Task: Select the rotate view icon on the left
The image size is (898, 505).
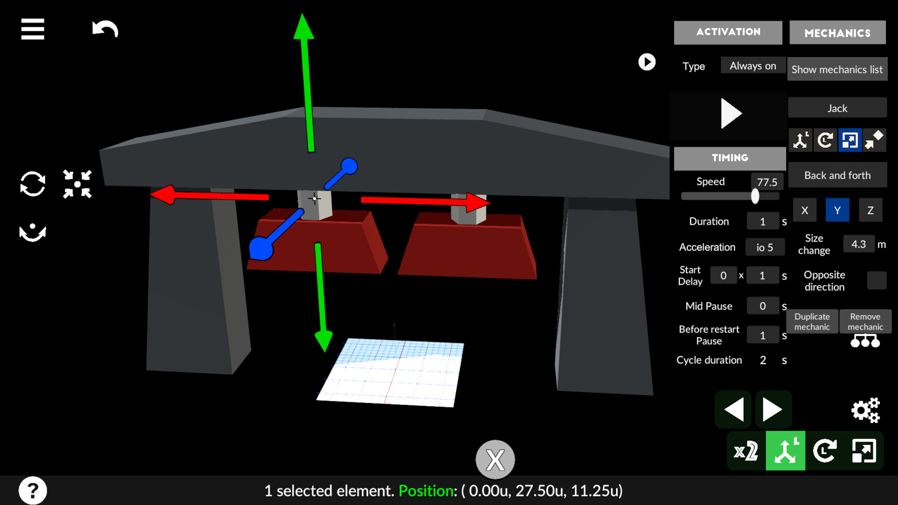Action: point(33,185)
